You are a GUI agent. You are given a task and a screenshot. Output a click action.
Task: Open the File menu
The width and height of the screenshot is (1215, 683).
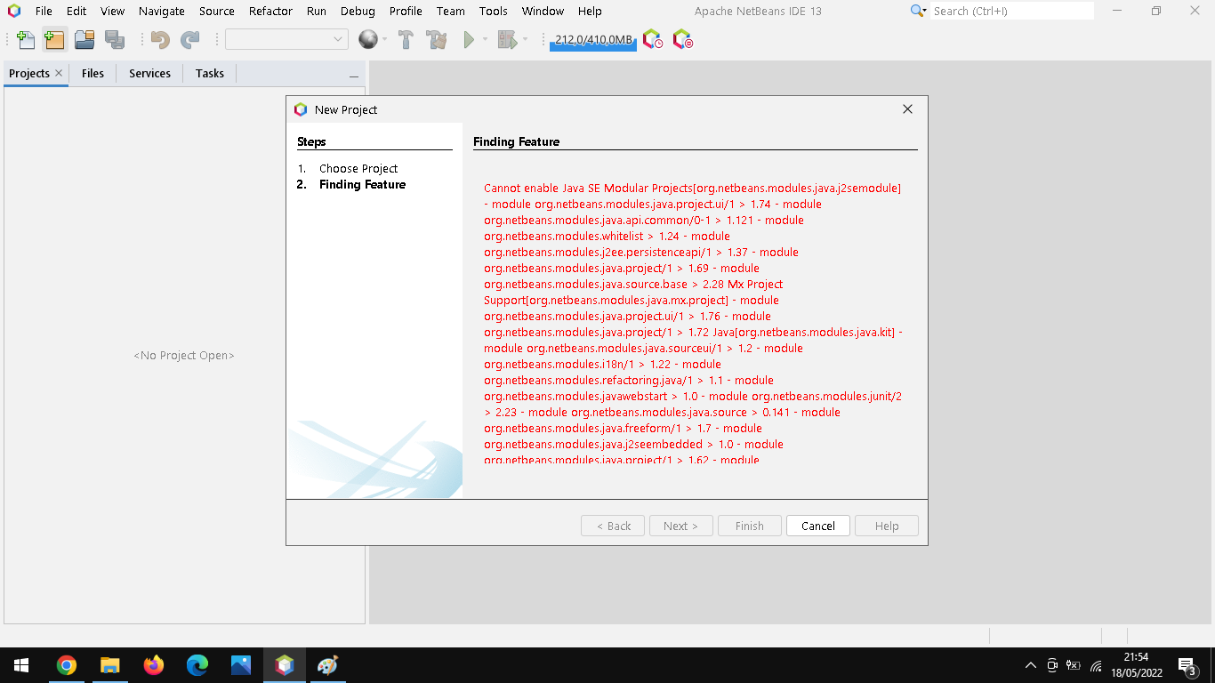[44, 12]
